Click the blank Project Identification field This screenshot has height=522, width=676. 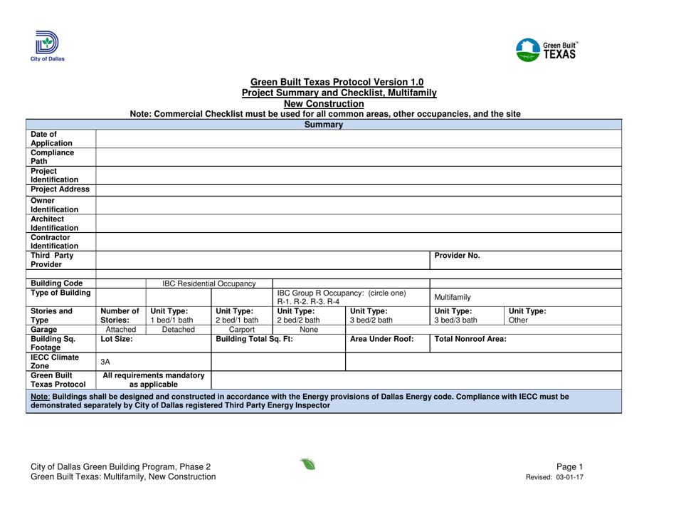coord(359,176)
